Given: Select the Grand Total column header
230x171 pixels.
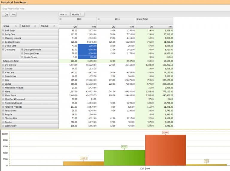Looking at the screenshot, I should [x=154, y=19].
